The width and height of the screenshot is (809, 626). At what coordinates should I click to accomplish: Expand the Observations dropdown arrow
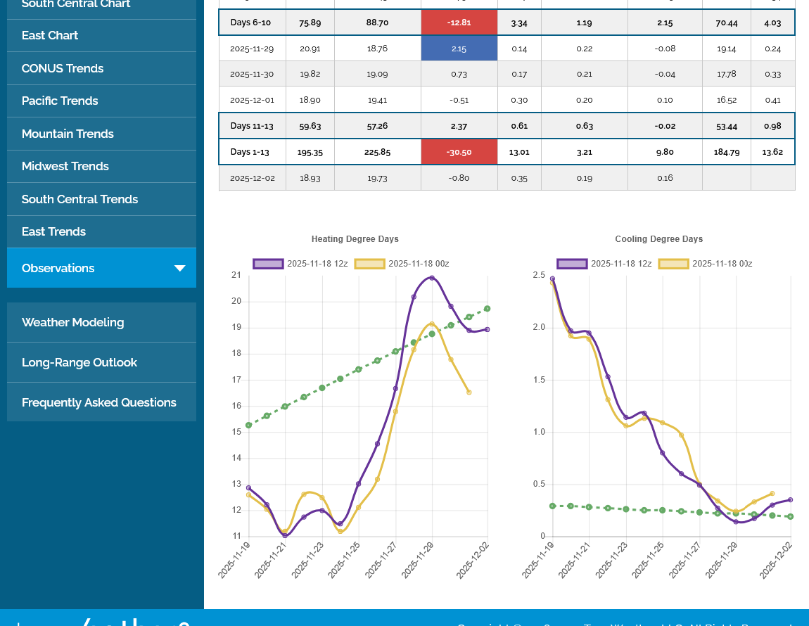[179, 268]
